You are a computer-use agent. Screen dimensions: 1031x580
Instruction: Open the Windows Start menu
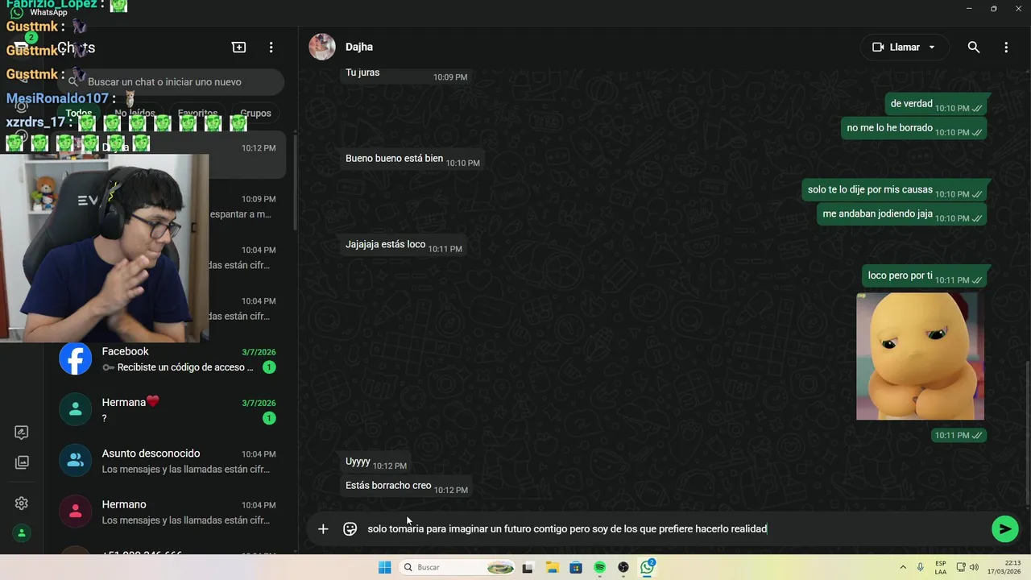(385, 567)
